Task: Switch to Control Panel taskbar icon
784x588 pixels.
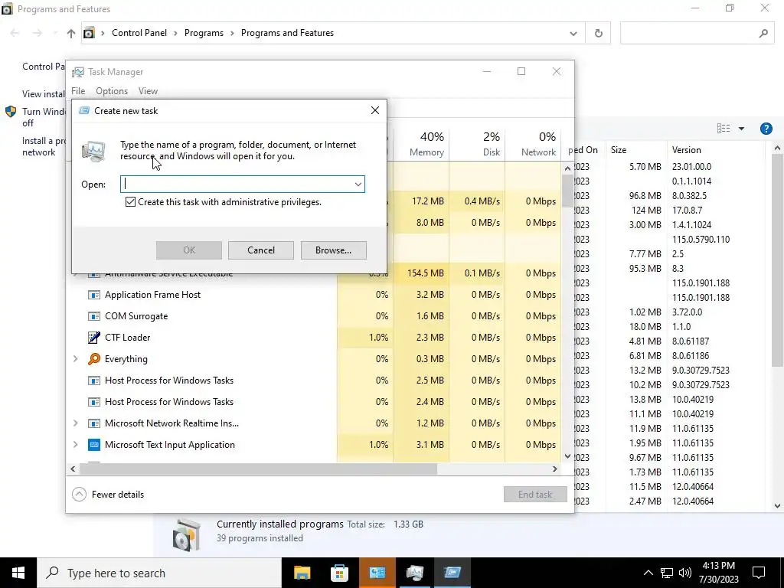Action: [x=377, y=573]
